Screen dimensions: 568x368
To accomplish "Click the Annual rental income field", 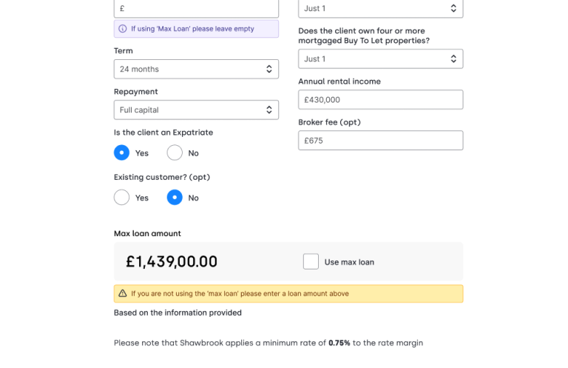I will (380, 99).
